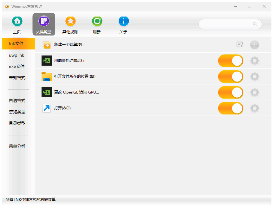Open settings gear for 用图形处理器运行
274x208 pixels.
pos(254,61)
